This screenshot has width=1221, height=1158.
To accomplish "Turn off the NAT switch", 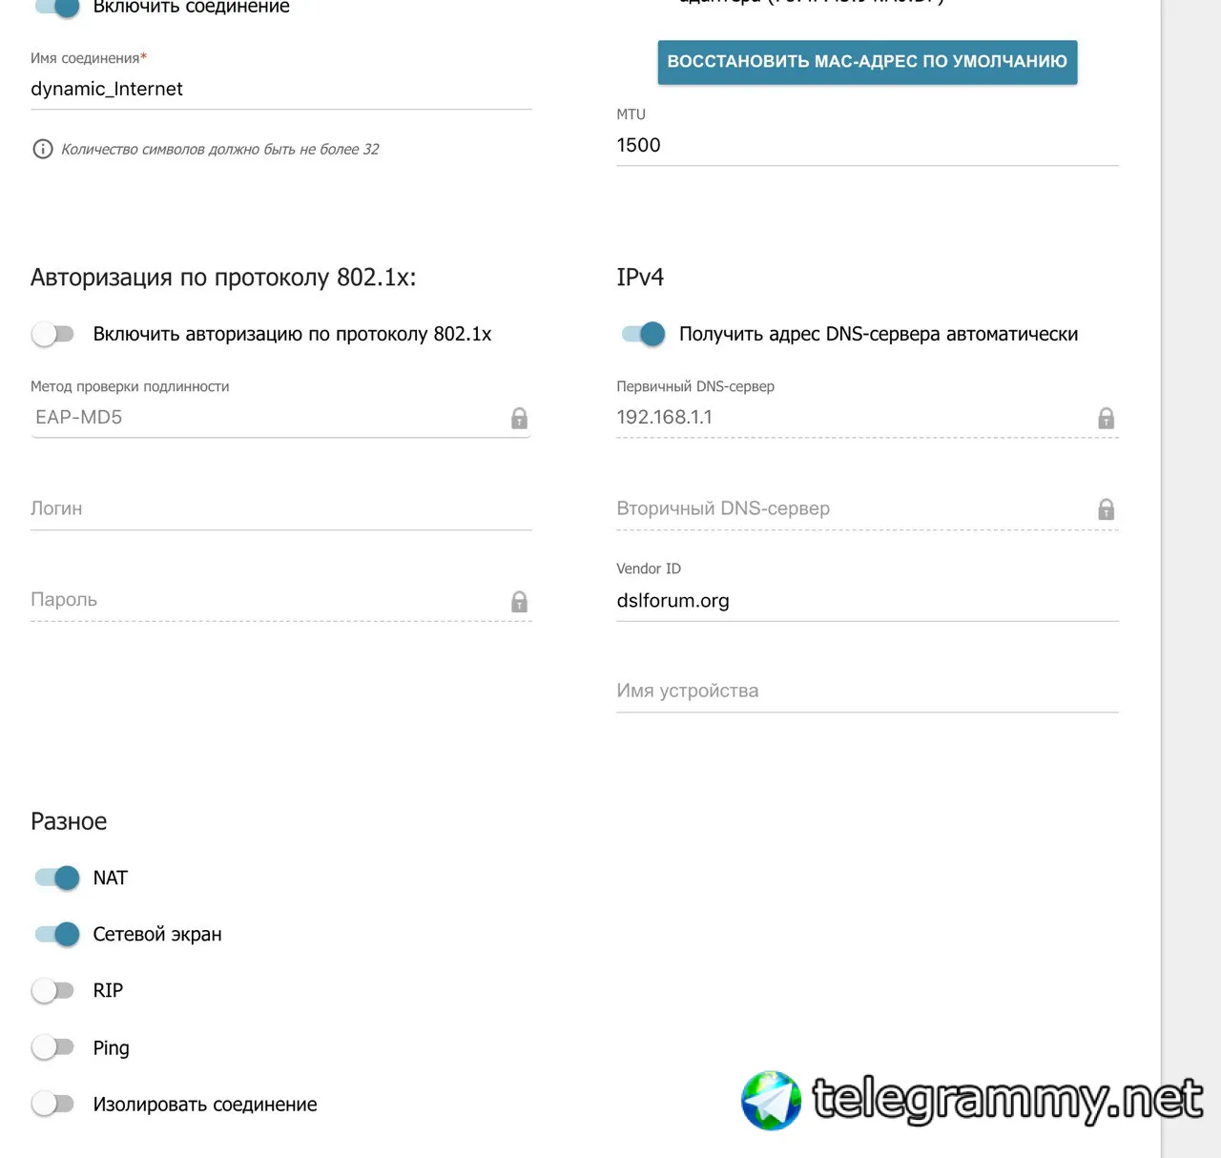I will pos(57,878).
